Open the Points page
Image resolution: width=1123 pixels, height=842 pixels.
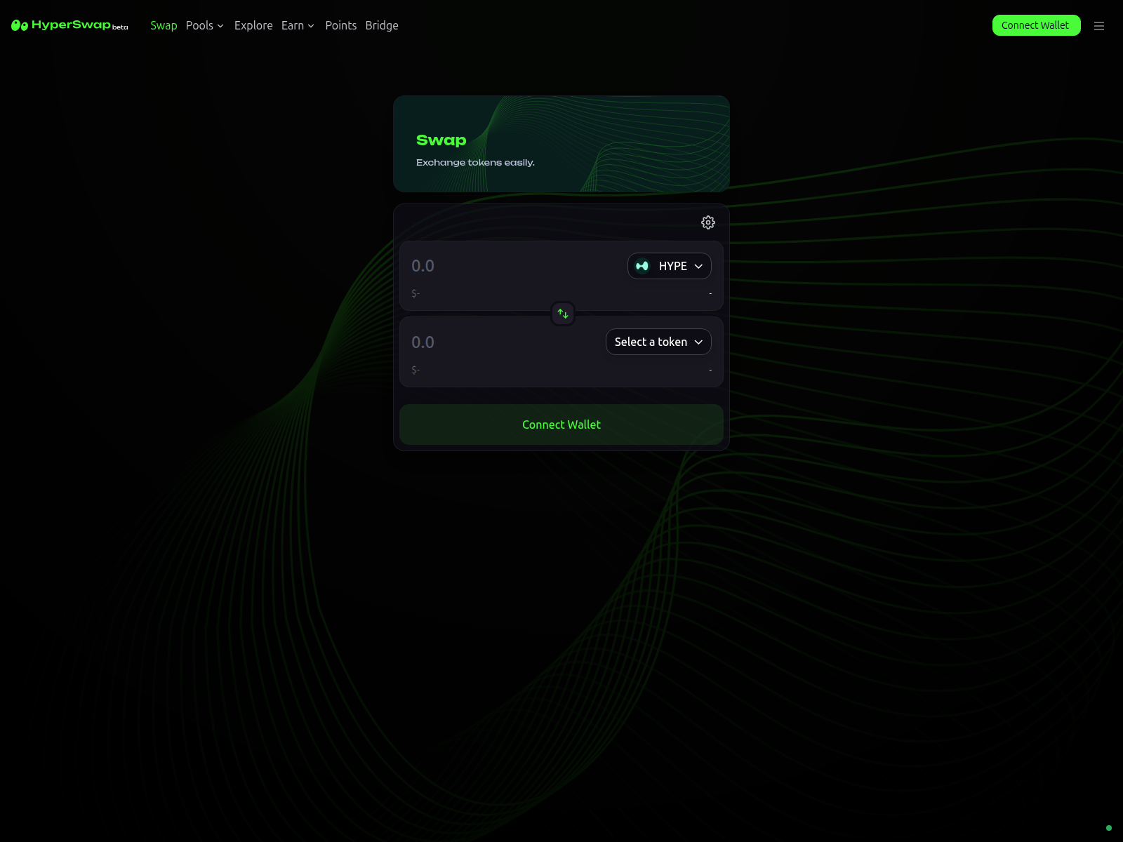[x=341, y=25]
